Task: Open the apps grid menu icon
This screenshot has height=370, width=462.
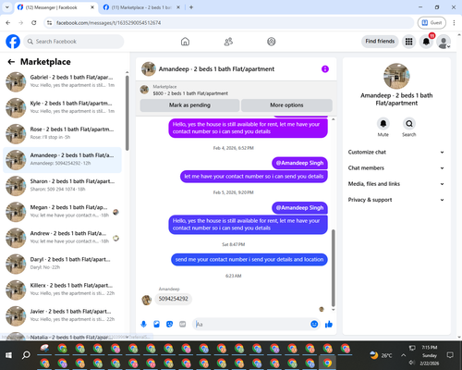Action: click(x=408, y=42)
